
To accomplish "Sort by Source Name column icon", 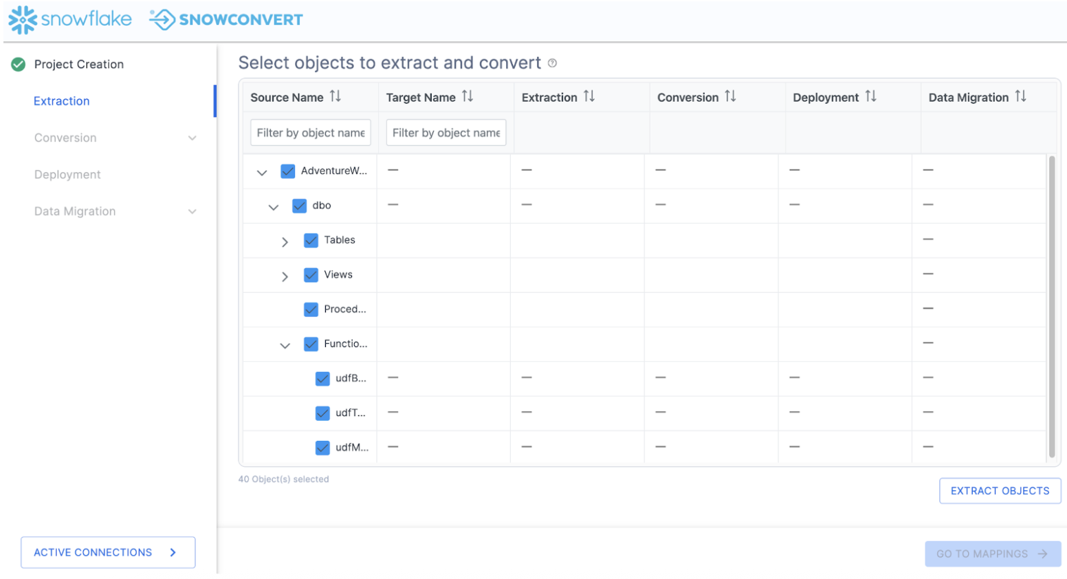I will click(x=335, y=97).
